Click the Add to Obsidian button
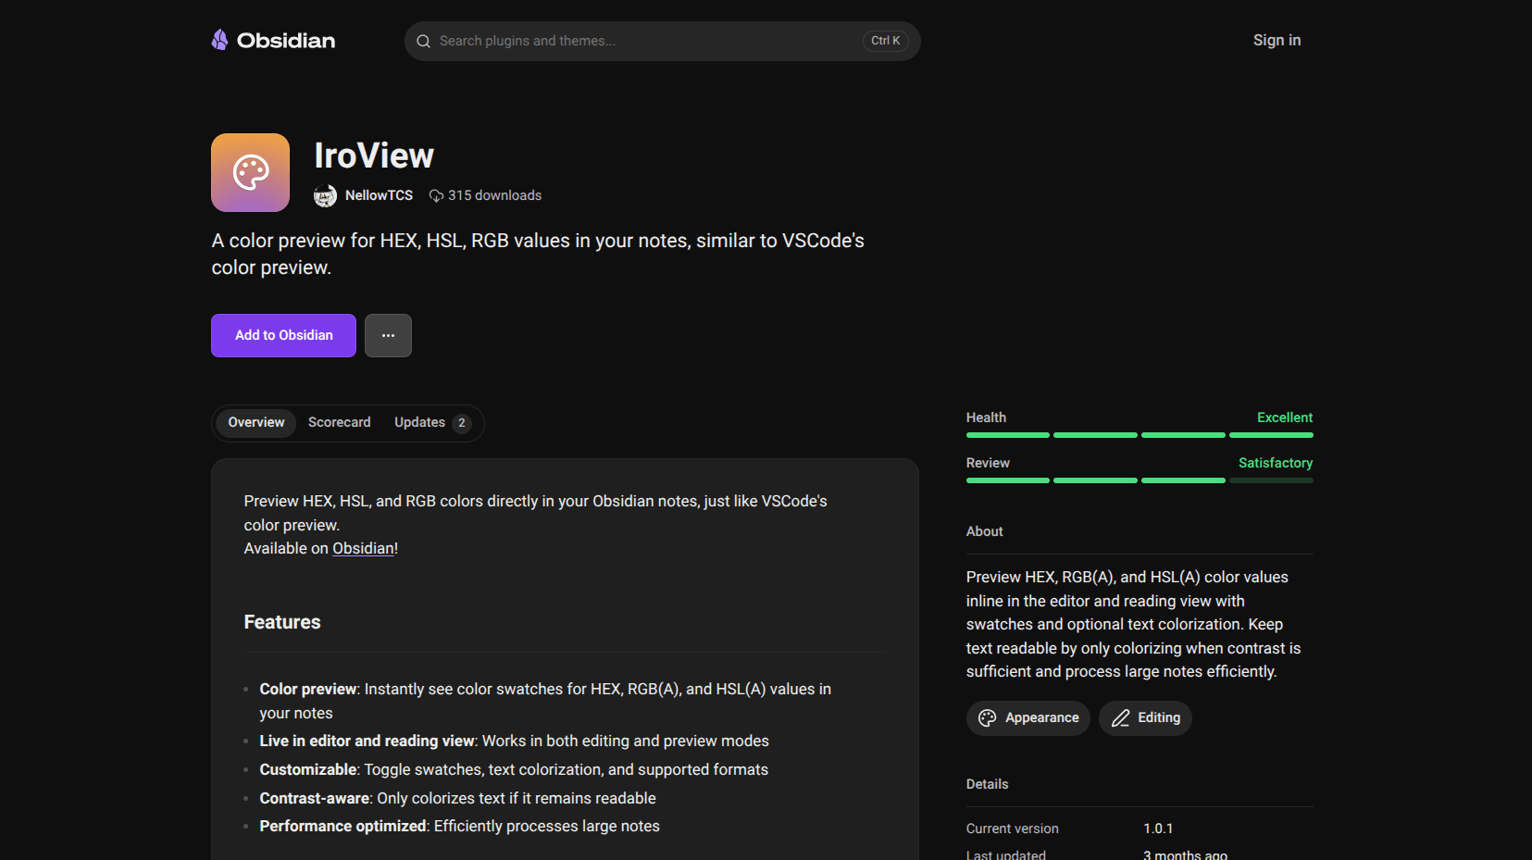The width and height of the screenshot is (1532, 860). 283,335
